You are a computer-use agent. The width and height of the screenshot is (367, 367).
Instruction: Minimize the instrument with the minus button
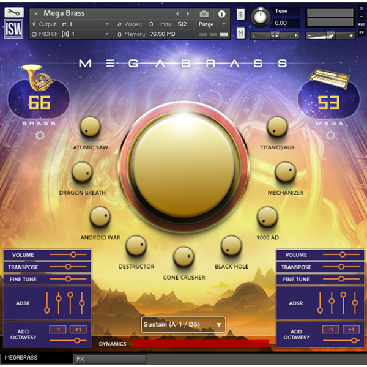coord(361,17)
